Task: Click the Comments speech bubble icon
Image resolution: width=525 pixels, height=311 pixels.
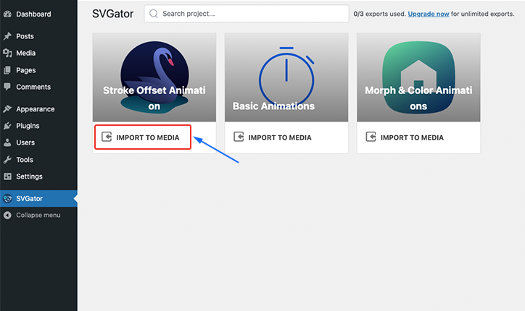Action: 7,87
